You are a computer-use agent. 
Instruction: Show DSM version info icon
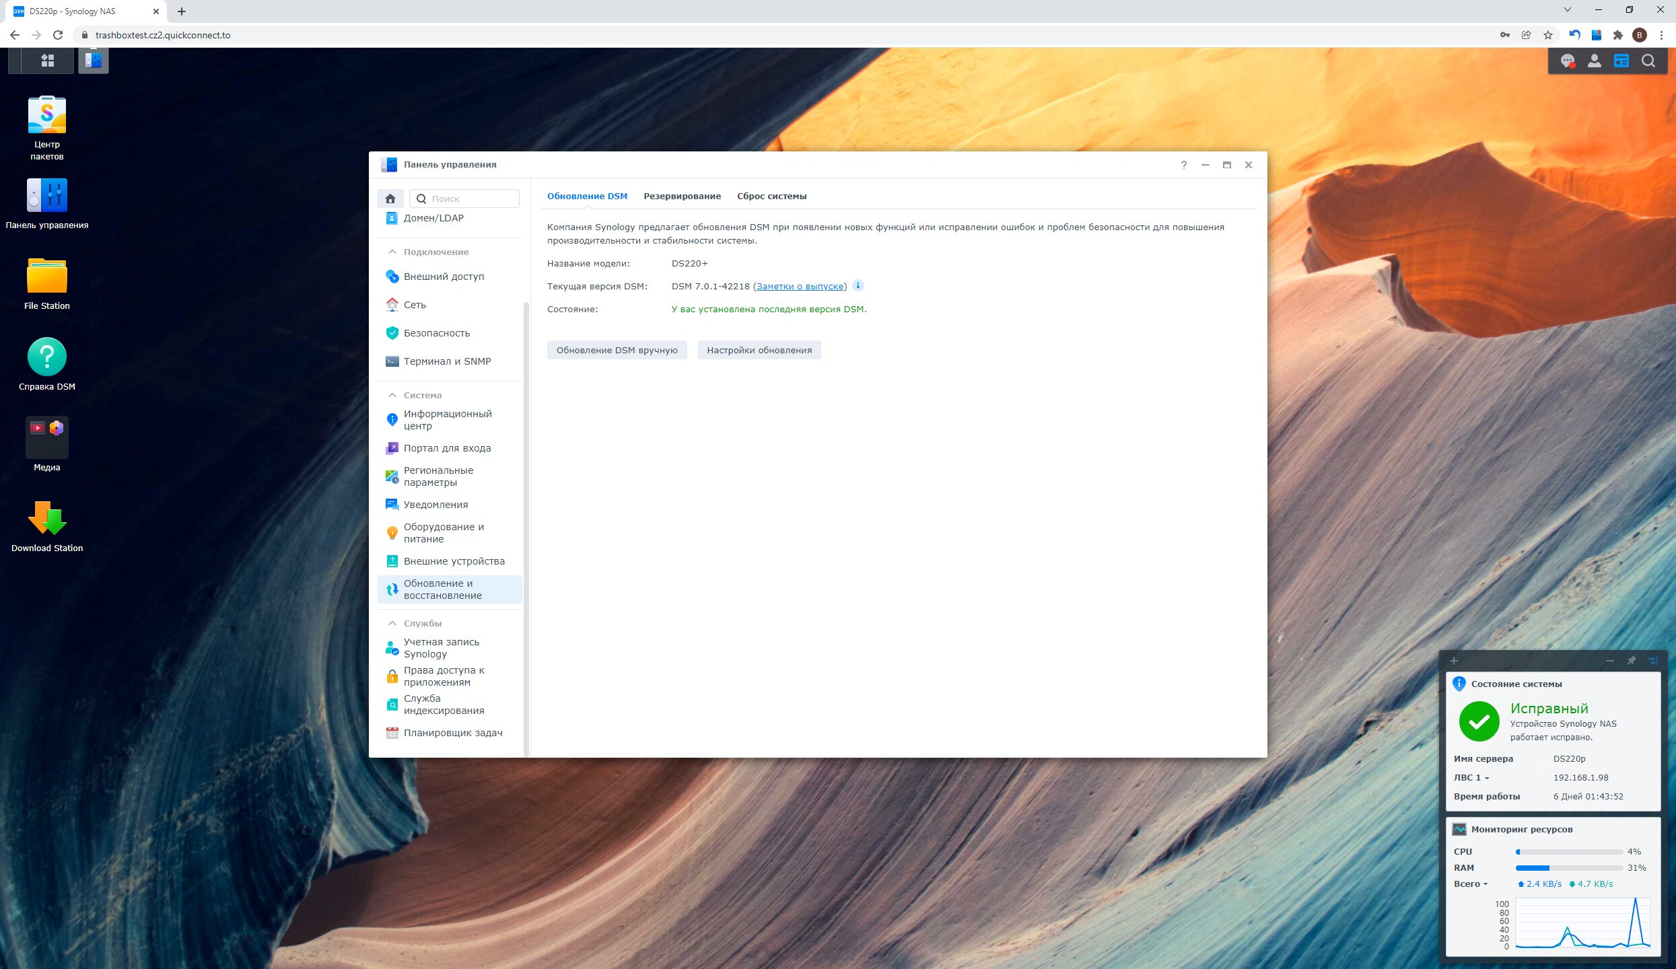coord(858,285)
